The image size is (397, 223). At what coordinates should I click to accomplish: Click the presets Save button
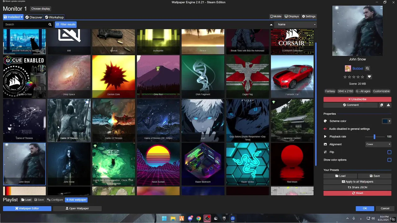point(375,176)
